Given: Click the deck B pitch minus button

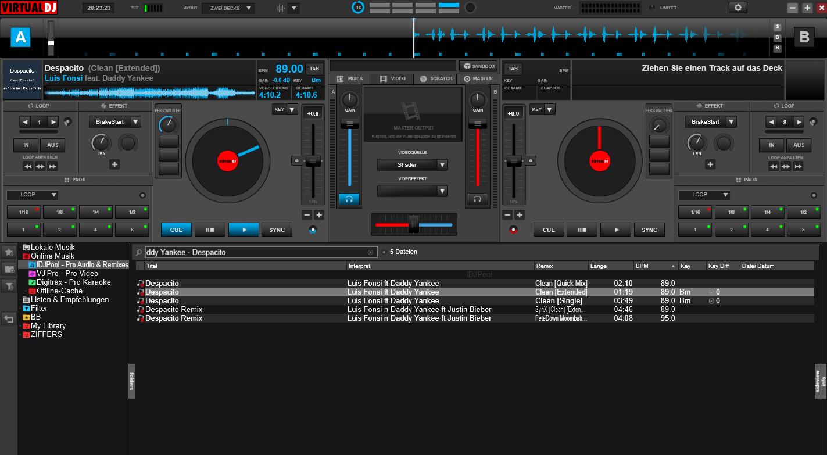Looking at the screenshot, I should (x=507, y=215).
